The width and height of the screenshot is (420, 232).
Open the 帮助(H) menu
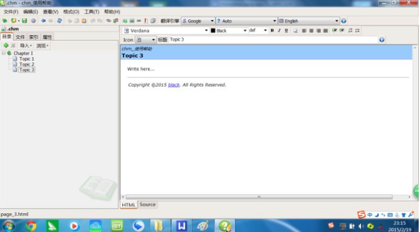tap(112, 12)
